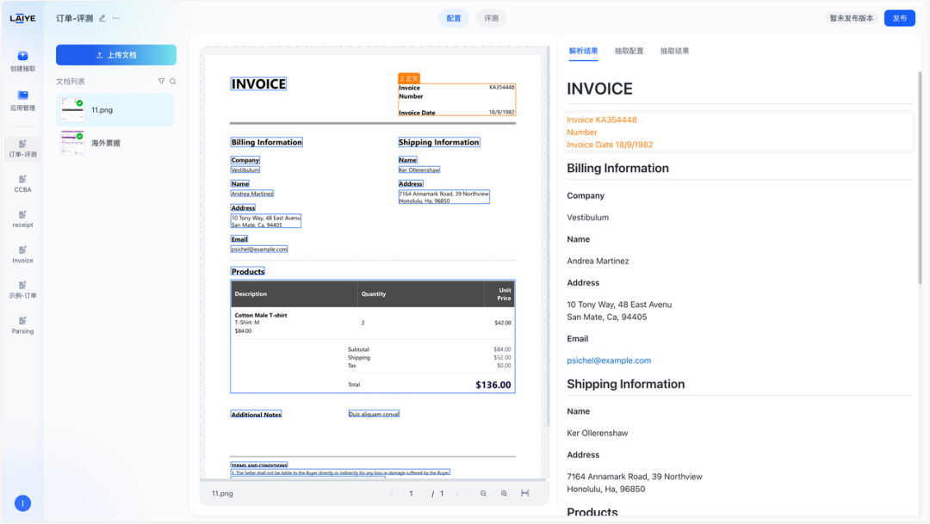Click the 上传文档 upload button
The image size is (930, 524).
(116, 55)
